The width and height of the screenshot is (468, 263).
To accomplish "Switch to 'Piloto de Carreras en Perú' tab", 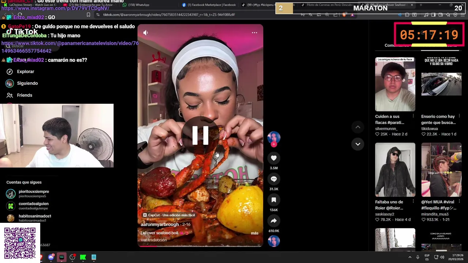I will (x=327, y=5).
